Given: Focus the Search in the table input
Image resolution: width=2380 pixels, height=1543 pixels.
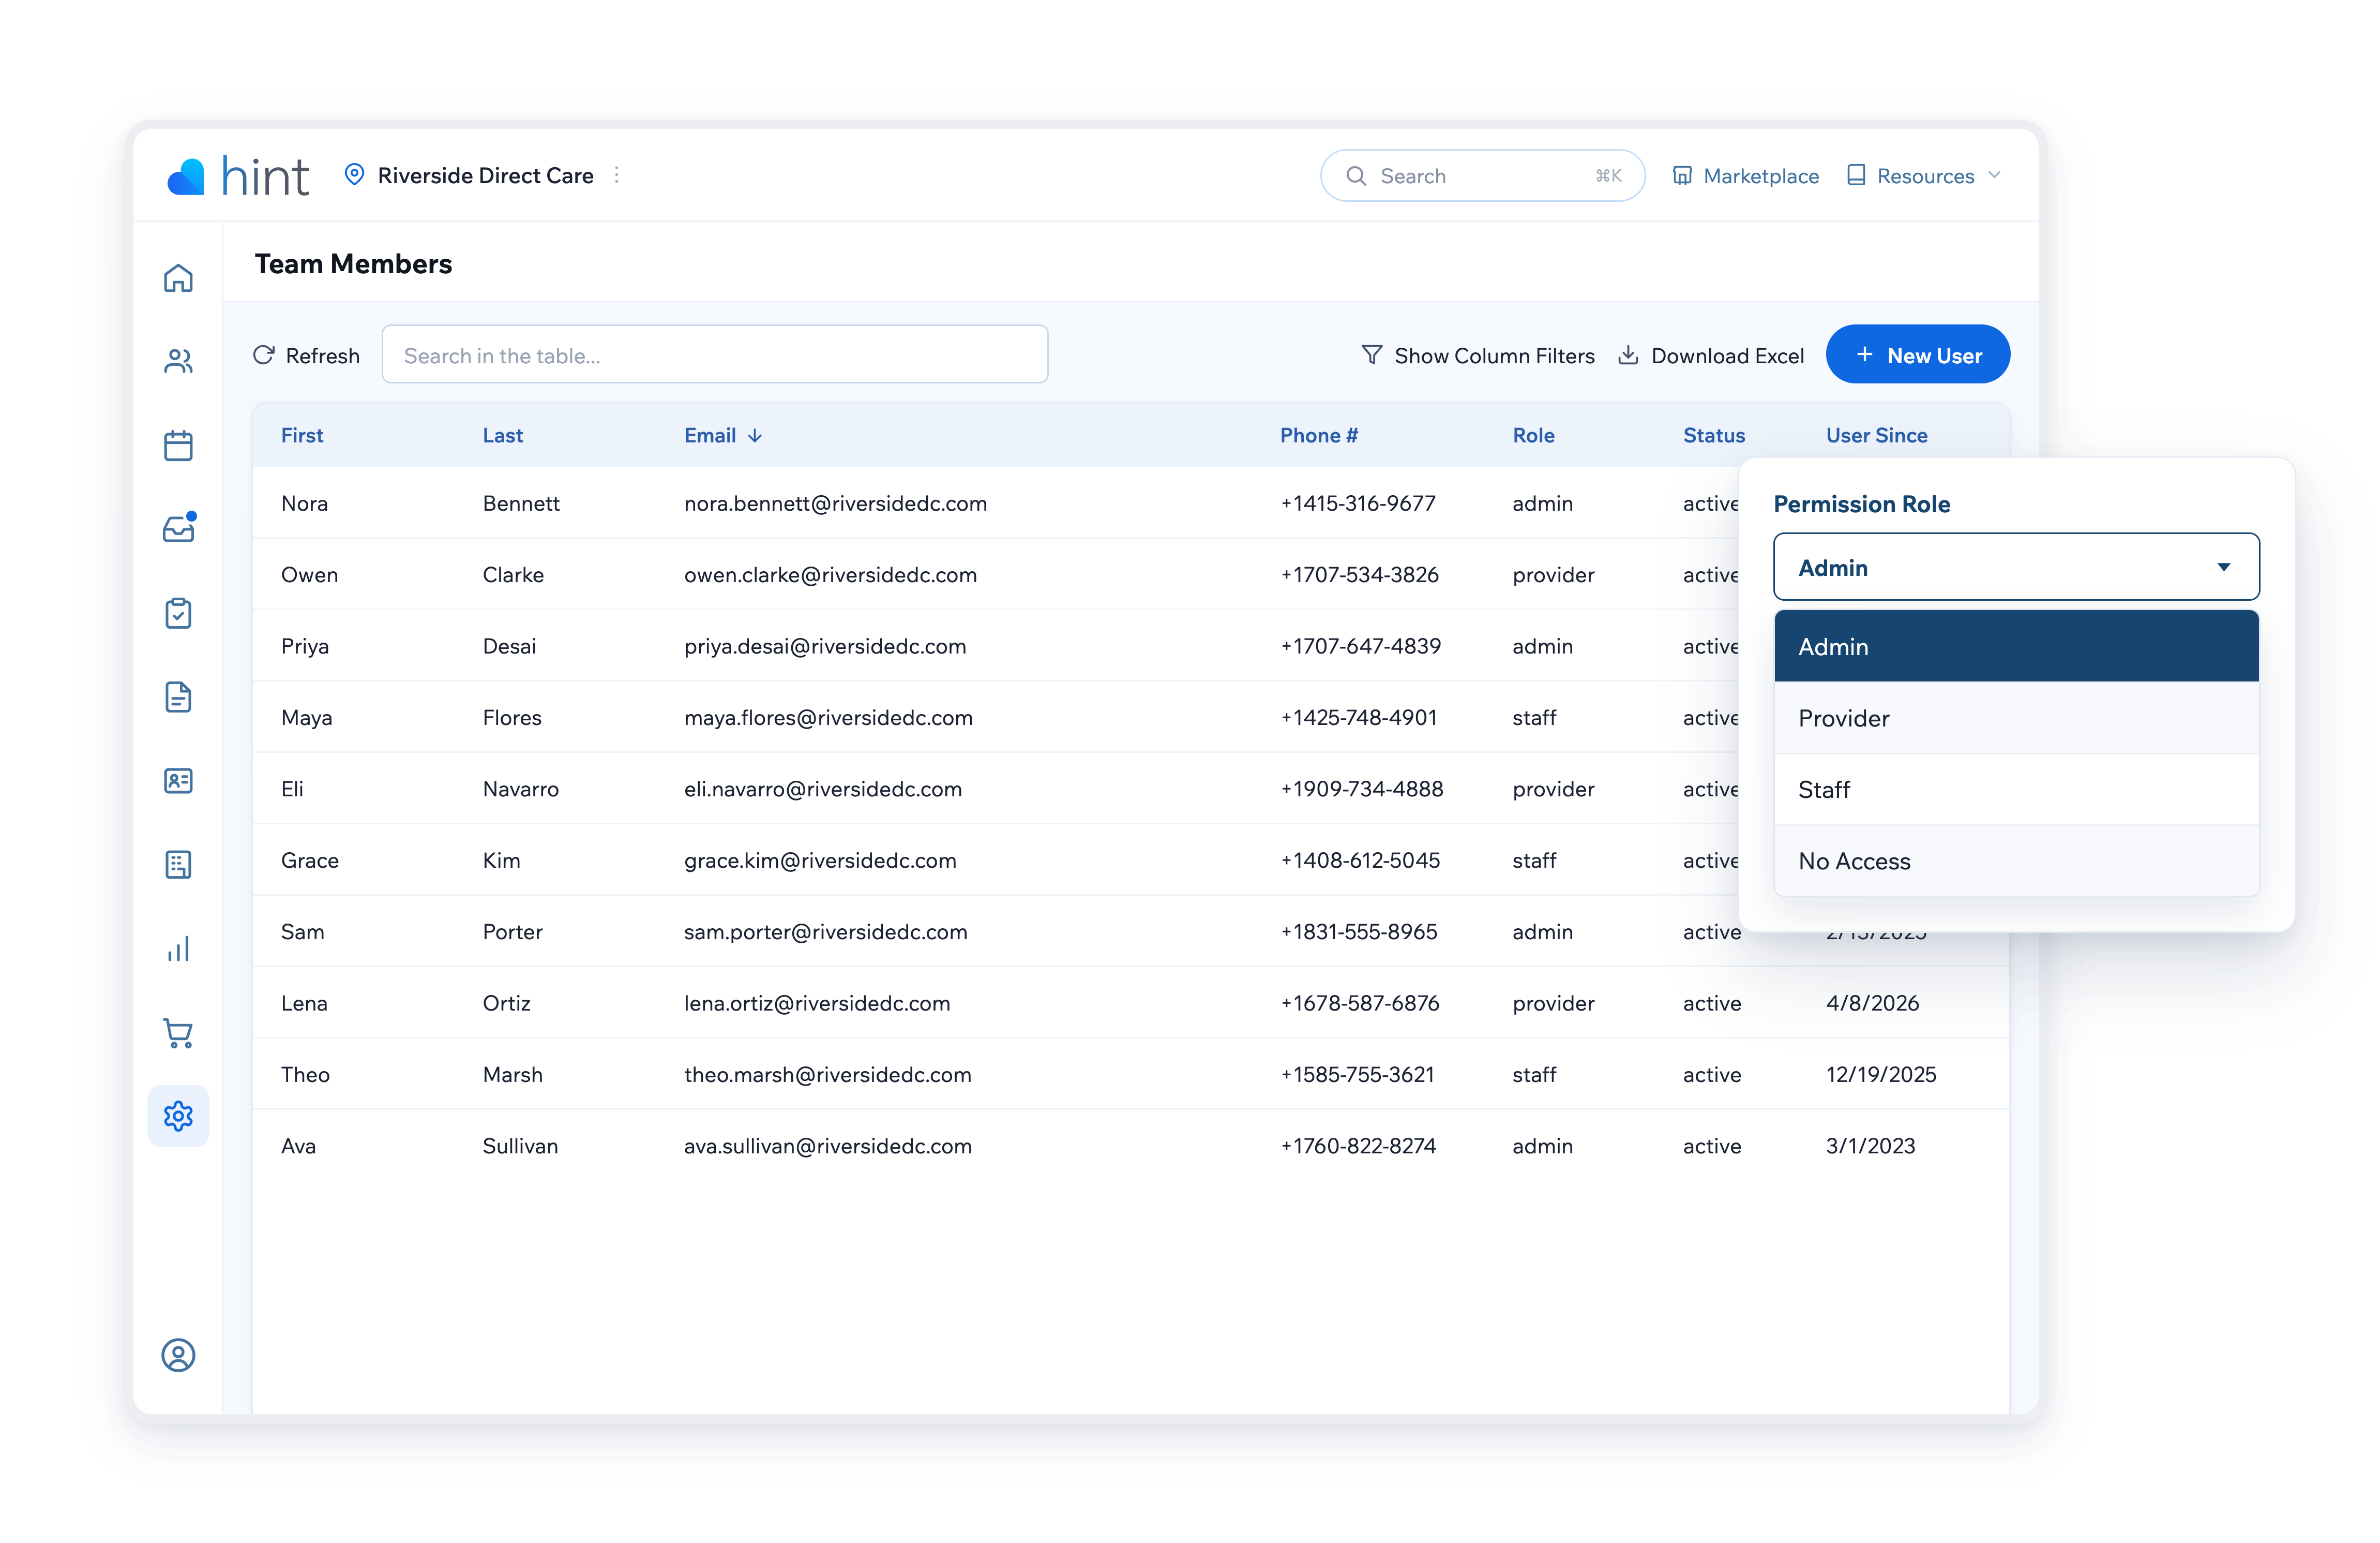Looking at the screenshot, I should (715, 354).
